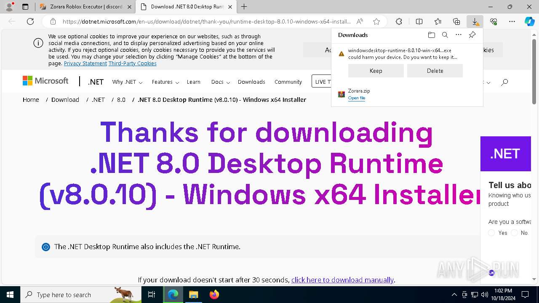Refresh the current page

pos(30,21)
